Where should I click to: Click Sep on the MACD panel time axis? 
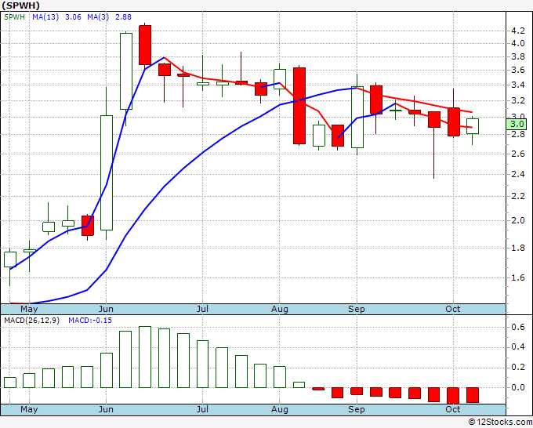pos(357,410)
